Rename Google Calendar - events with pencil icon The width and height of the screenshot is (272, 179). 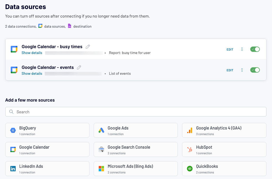79,68
